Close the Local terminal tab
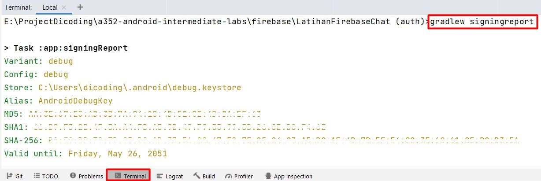This screenshot has height=181, width=541. click(64, 7)
